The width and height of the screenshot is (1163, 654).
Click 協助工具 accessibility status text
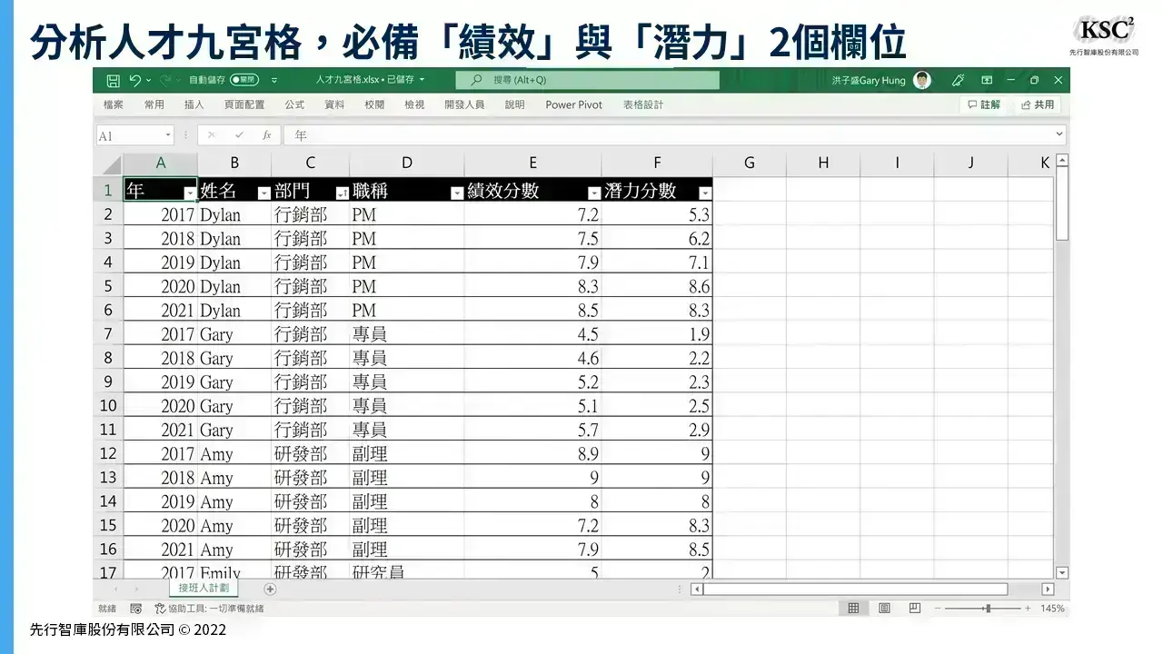coord(209,608)
